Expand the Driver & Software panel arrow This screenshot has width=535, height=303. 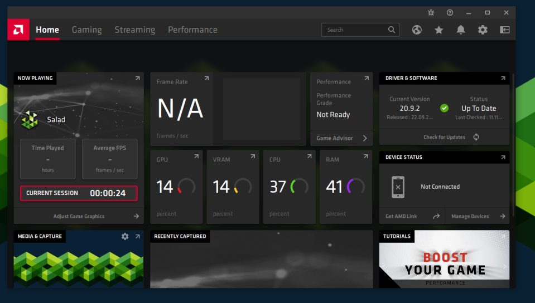pos(503,79)
